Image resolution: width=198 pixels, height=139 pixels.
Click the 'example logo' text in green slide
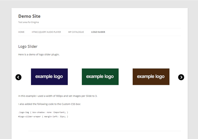click(x=100, y=77)
